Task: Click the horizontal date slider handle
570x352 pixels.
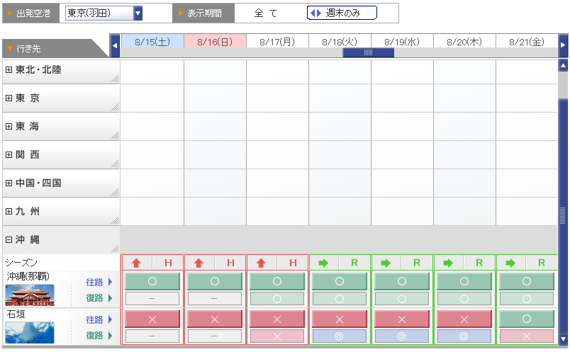Action: point(368,52)
